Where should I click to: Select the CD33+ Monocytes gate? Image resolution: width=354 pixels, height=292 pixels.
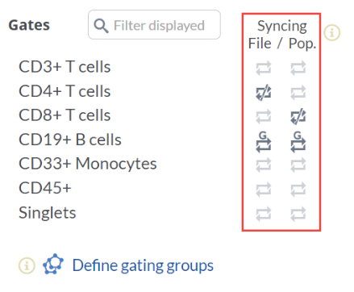point(88,164)
